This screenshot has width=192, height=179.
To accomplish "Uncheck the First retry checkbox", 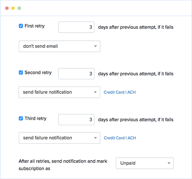I will [21, 26].
